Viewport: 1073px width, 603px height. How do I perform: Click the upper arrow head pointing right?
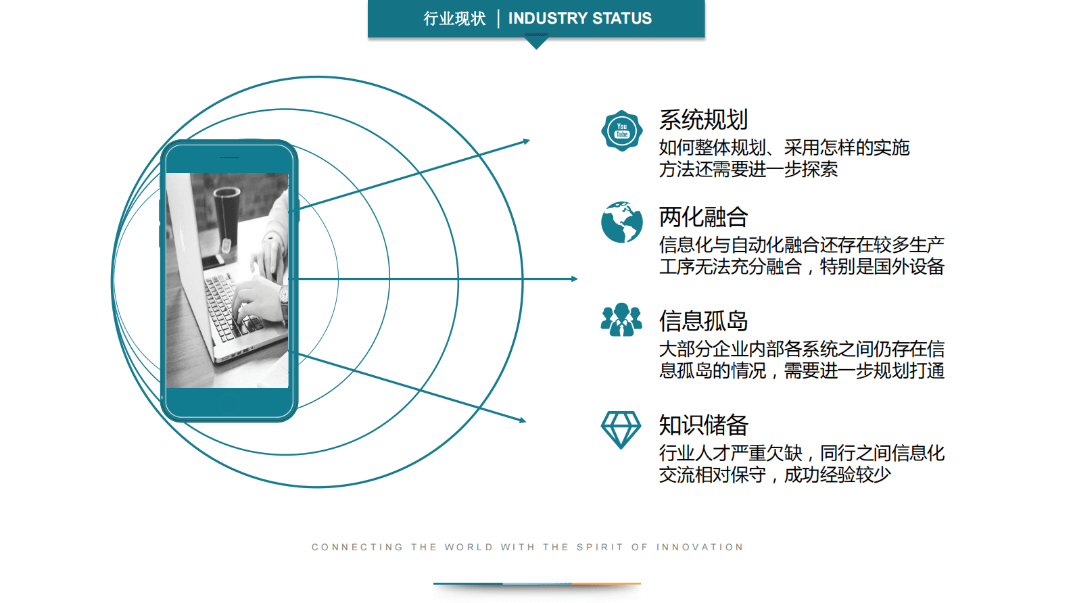click(525, 141)
